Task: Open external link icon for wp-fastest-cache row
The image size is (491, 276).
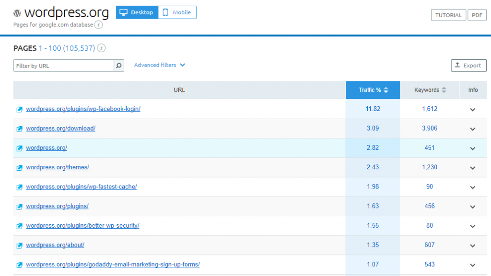Action: (x=19, y=187)
